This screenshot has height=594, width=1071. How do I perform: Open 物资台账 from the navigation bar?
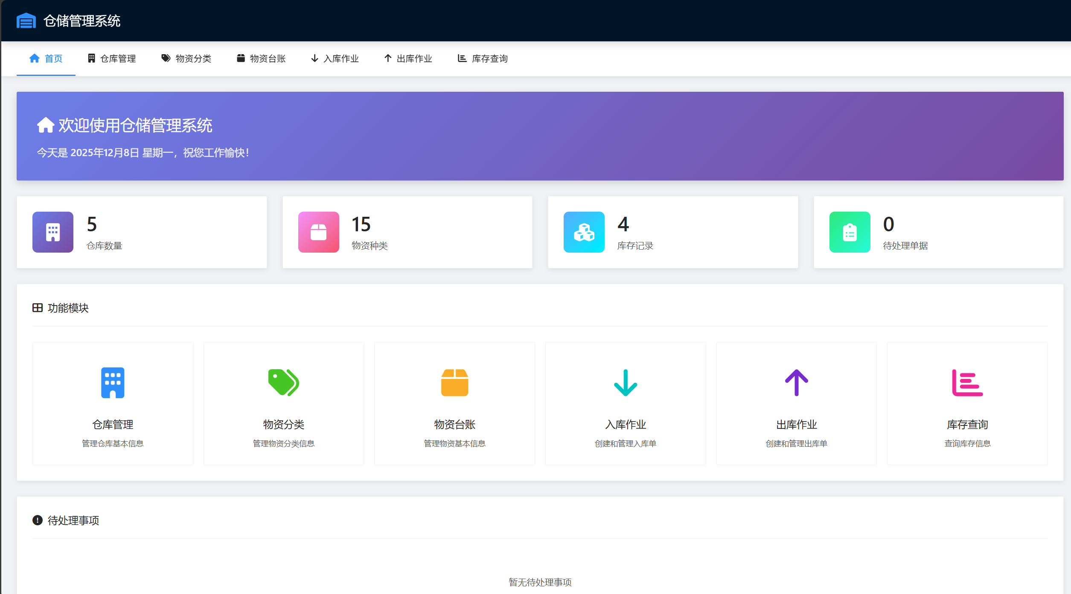point(261,58)
